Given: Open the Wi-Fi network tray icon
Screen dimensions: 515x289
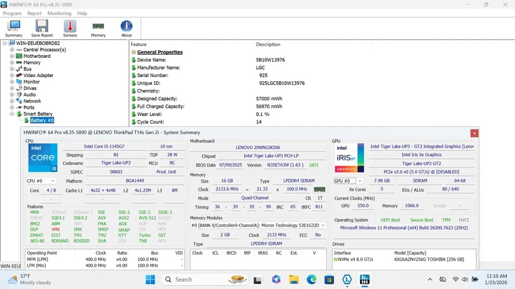Looking at the screenshot, I should (455, 279).
